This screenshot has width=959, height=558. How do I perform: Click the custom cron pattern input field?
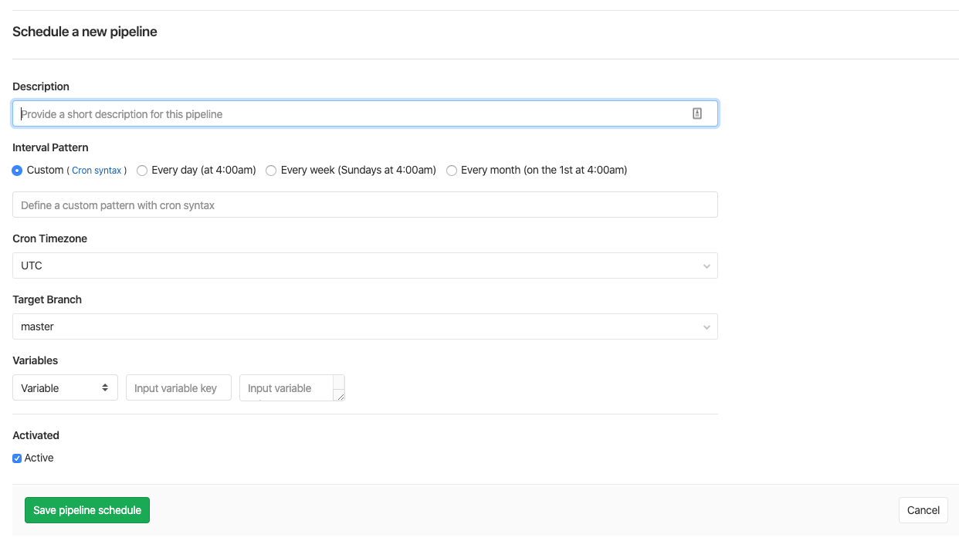click(x=364, y=204)
